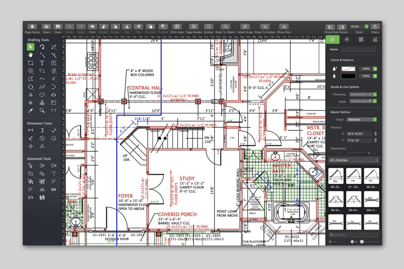
Task: Select the Text tool
Action: click(42, 63)
